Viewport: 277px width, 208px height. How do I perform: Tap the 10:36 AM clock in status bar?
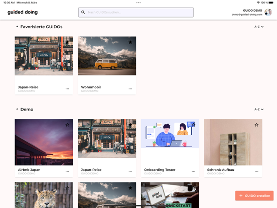(x=9, y=3)
